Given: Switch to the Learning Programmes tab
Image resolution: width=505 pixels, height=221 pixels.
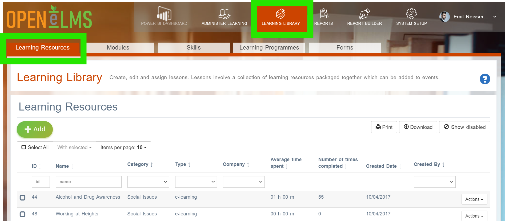Looking at the screenshot, I should click(269, 48).
